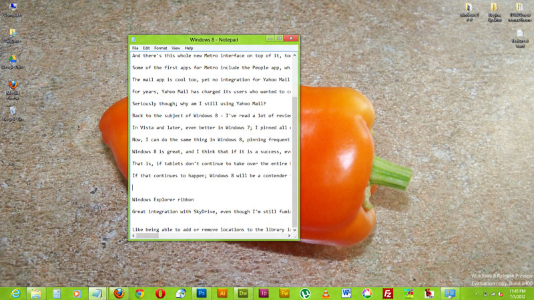Image resolution: width=534 pixels, height=300 pixels.
Task: Click the line starting "If that continues to happen"
Action: [x=211, y=175]
